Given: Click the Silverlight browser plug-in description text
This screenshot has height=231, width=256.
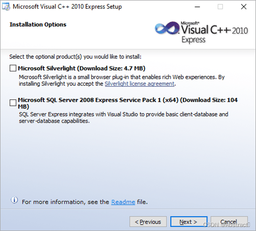Looking at the screenshot, I should [122, 77].
